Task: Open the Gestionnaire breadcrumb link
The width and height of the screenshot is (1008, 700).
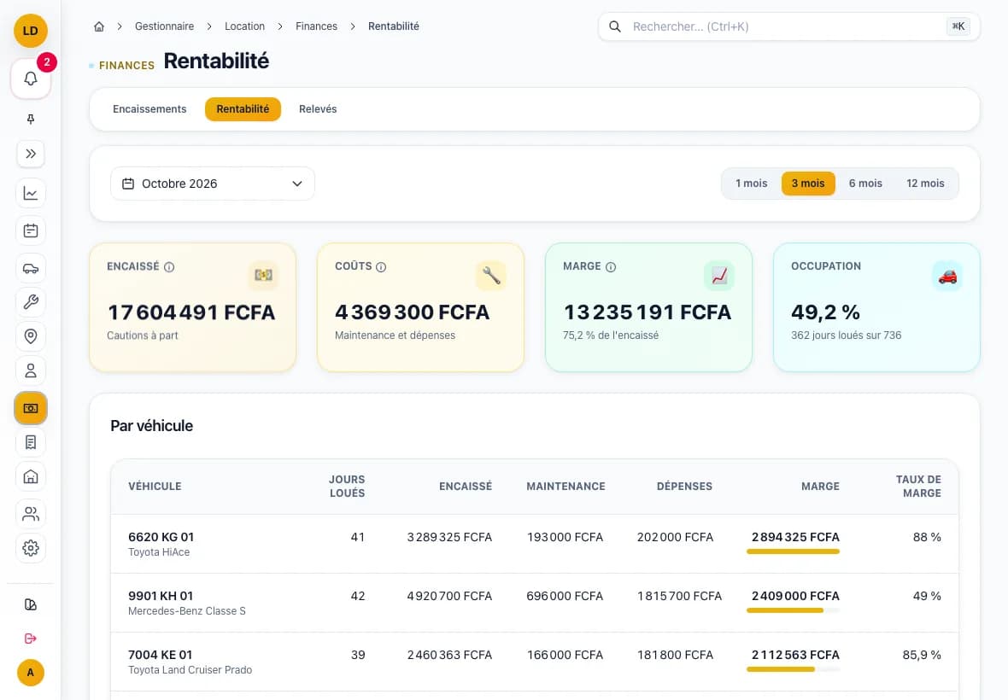Action: [x=165, y=26]
